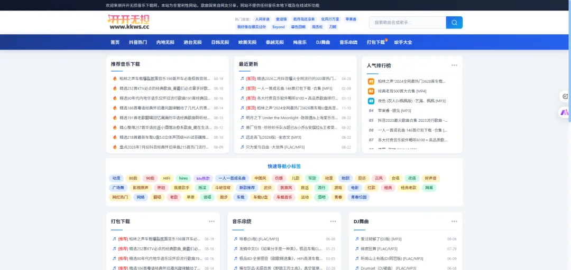
Task: Open 泰越无损 navigation item
Action: tap(274, 42)
